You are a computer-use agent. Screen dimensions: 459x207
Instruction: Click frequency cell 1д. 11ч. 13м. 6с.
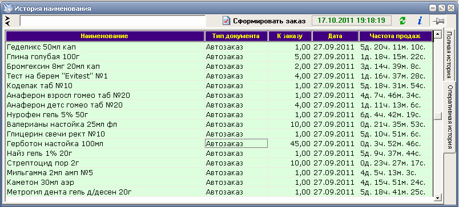pyautogui.click(x=396, y=105)
